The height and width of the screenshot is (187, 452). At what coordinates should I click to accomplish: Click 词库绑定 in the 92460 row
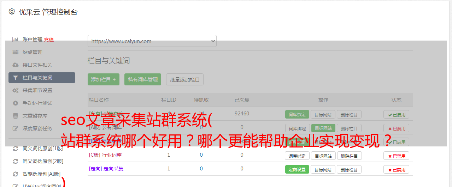pyautogui.click(x=297, y=114)
